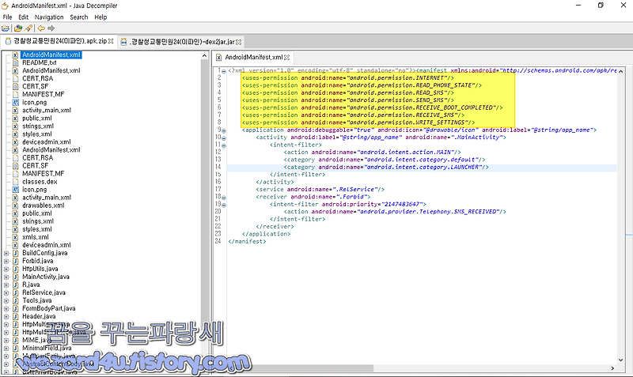Expand the BuildConfig.java node
Viewport: 633px width, 377px height.
point(6,253)
